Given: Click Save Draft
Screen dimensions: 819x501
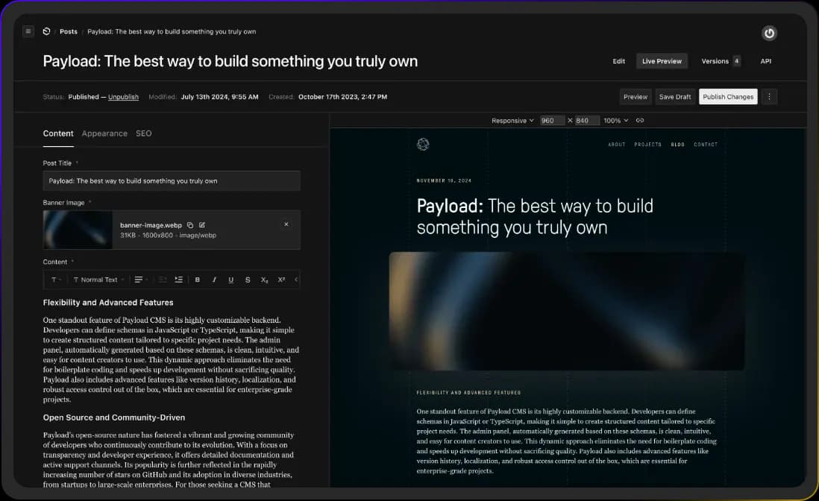Looking at the screenshot, I should (675, 97).
